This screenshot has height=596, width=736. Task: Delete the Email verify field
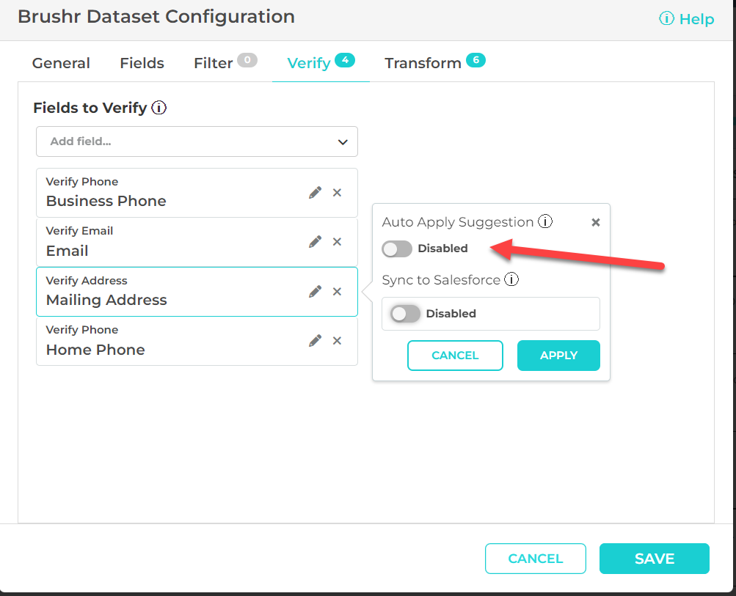338,242
